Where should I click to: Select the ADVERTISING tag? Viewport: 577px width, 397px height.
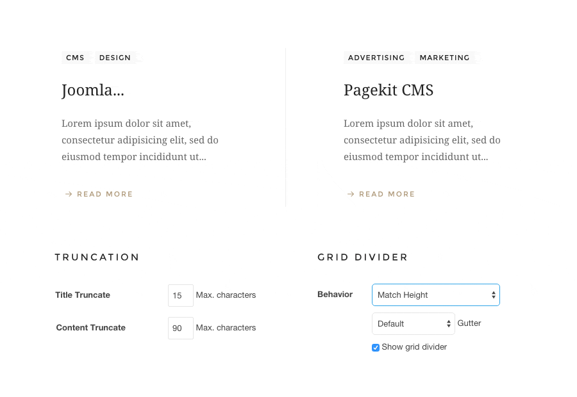click(376, 58)
